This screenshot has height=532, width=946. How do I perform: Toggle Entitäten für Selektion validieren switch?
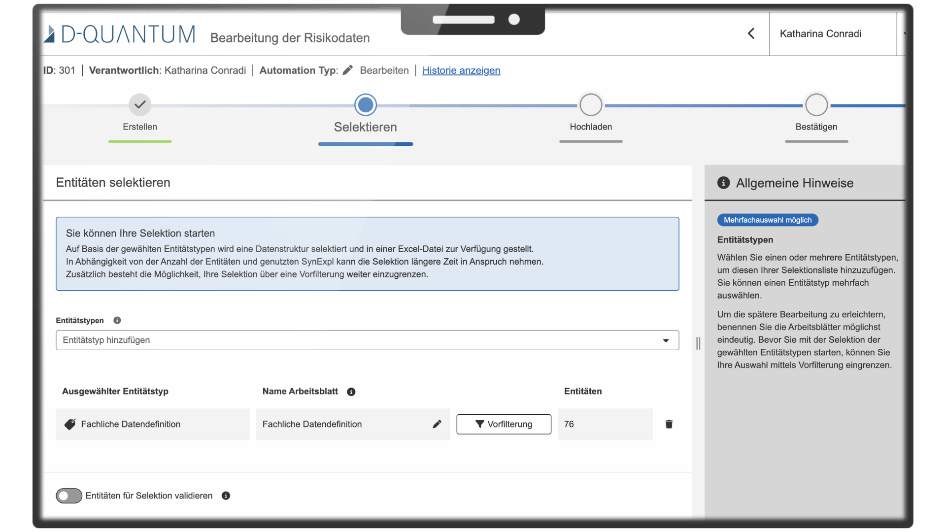point(69,496)
